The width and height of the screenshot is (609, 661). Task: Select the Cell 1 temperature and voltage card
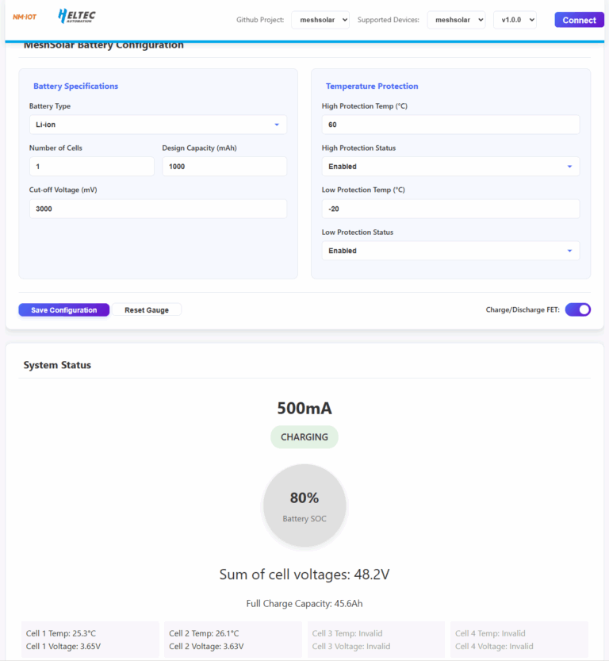[90, 640]
